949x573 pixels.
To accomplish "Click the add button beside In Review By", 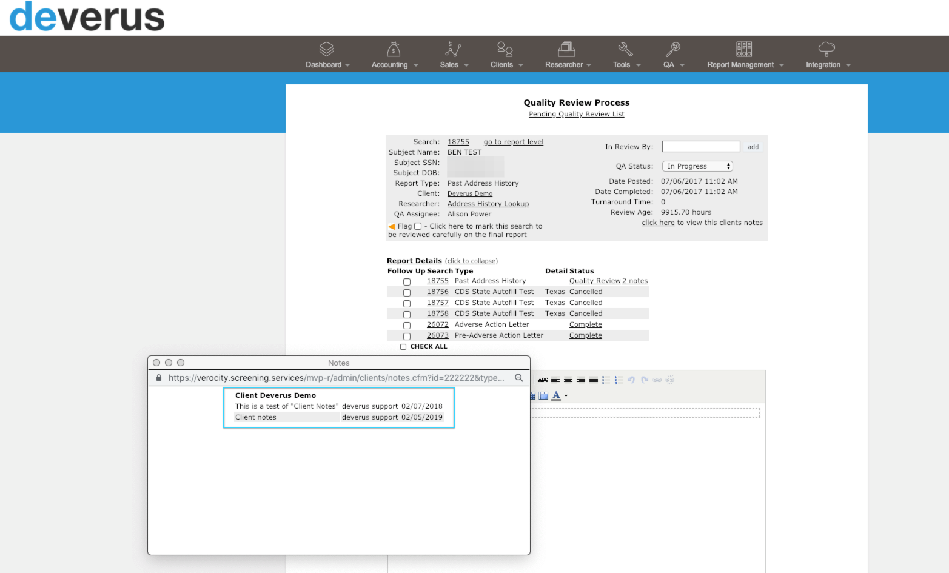I will pos(753,147).
